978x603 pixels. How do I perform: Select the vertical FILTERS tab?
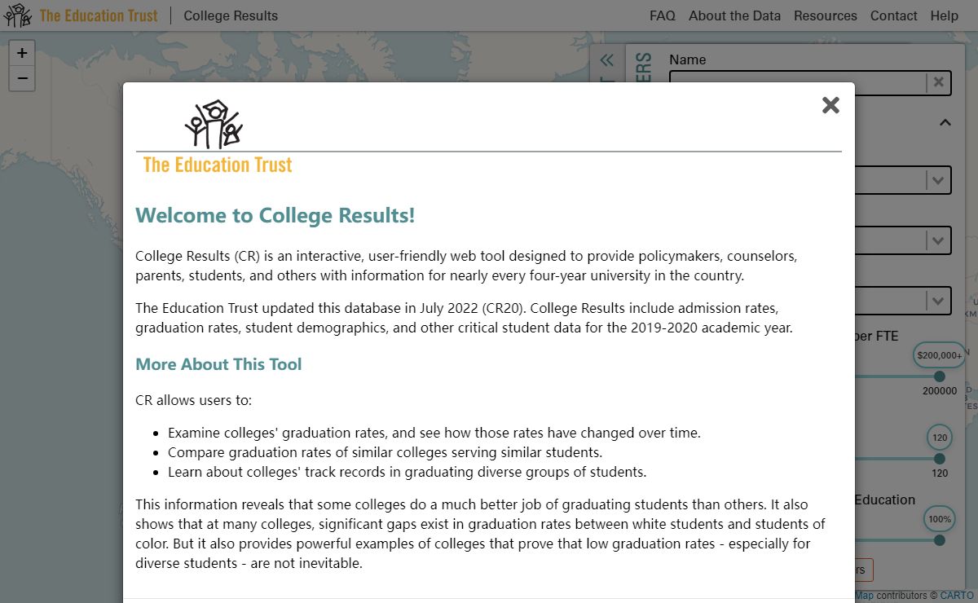pyautogui.click(x=643, y=63)
